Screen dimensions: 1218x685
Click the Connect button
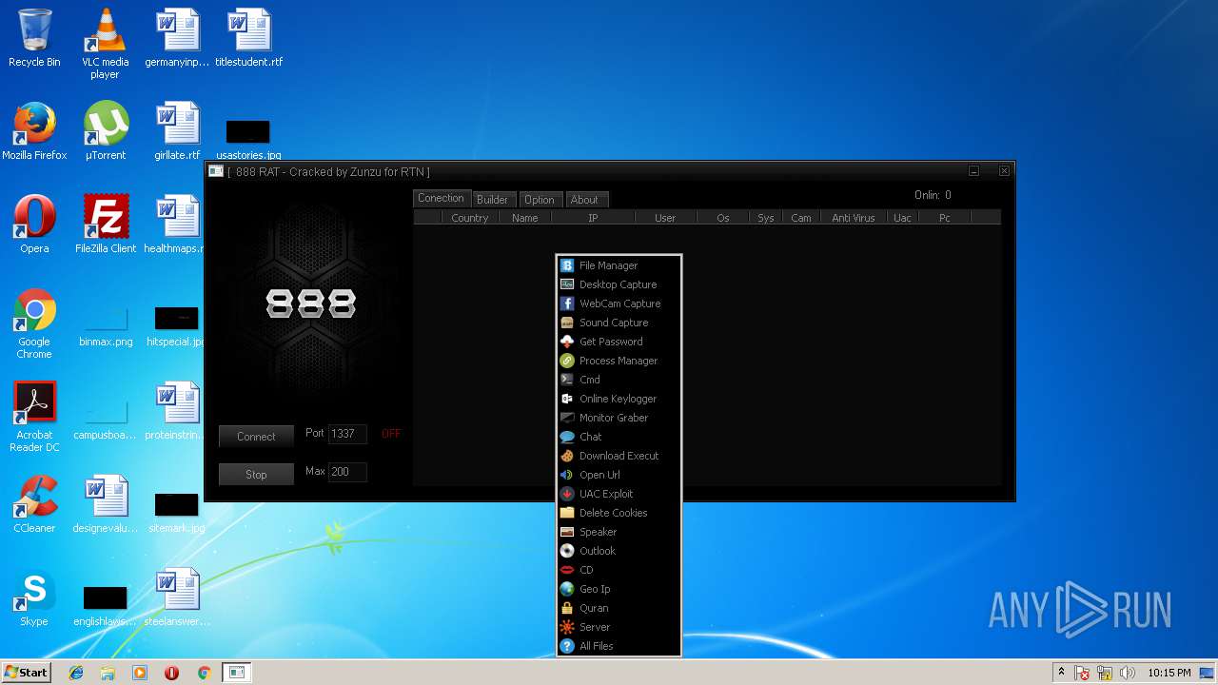pos(256,437)
